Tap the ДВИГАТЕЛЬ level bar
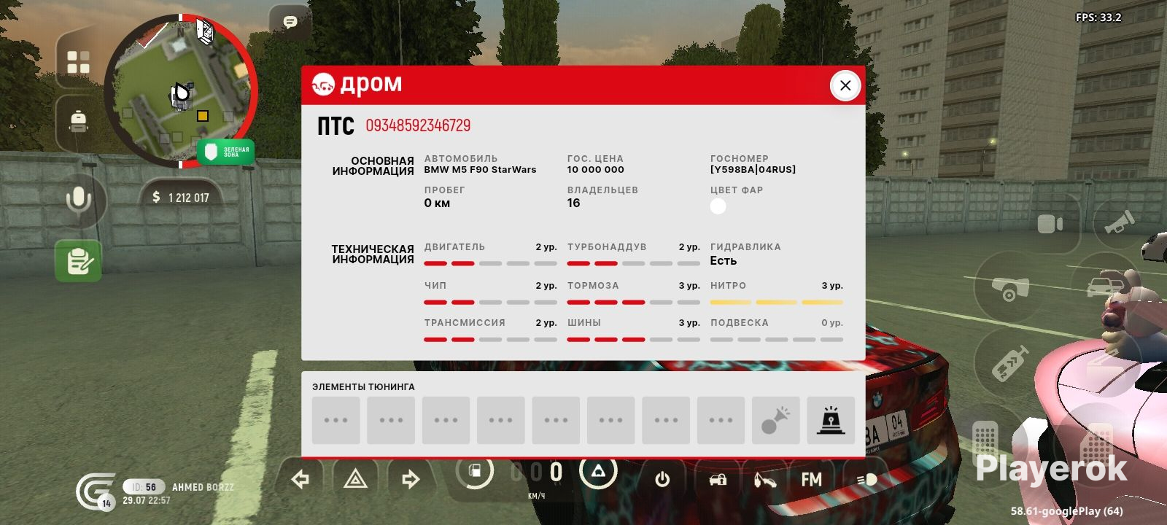 [490, 263]
